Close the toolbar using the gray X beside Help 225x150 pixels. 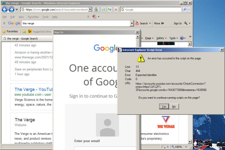[88, 17]
